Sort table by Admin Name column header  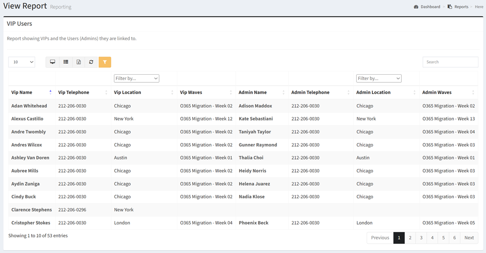[253, 92]
